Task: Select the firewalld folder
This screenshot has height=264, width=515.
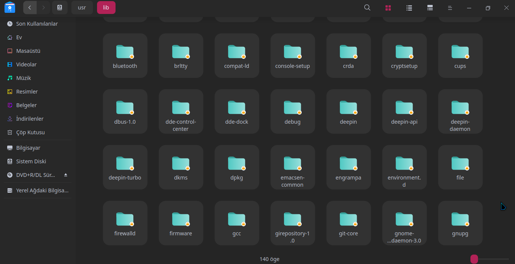Action: click(x=125, y=223)
